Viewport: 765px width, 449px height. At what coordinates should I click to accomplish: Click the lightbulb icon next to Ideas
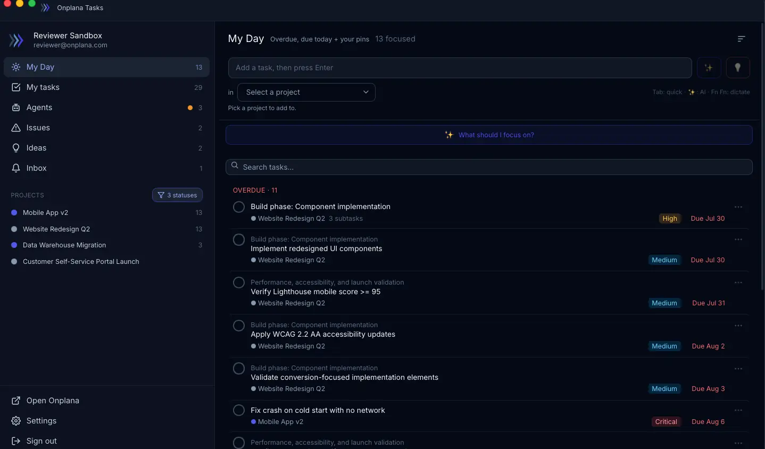16,148
